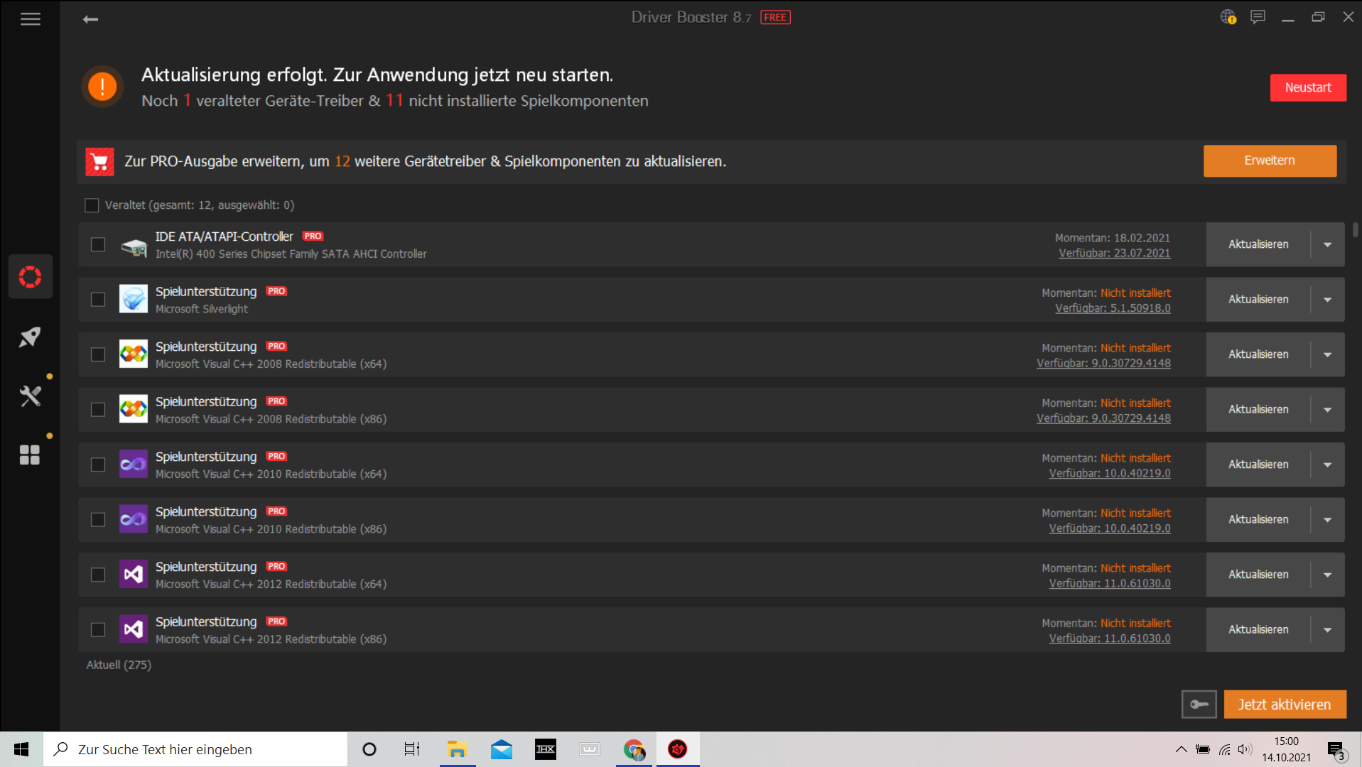This screenshot has height=767, width=1362.
Task: Click the shopping cart icon
Action: pyautogui.click(x=99, y=162)
